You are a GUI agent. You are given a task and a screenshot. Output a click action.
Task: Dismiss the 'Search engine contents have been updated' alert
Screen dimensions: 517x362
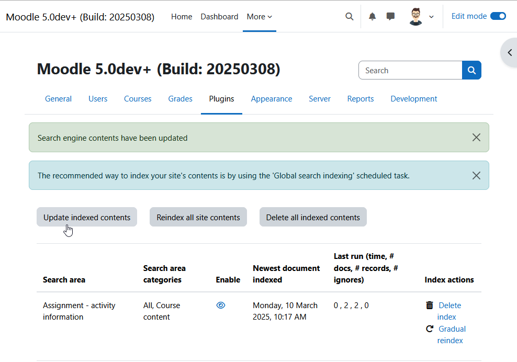[x=476, y=138]
